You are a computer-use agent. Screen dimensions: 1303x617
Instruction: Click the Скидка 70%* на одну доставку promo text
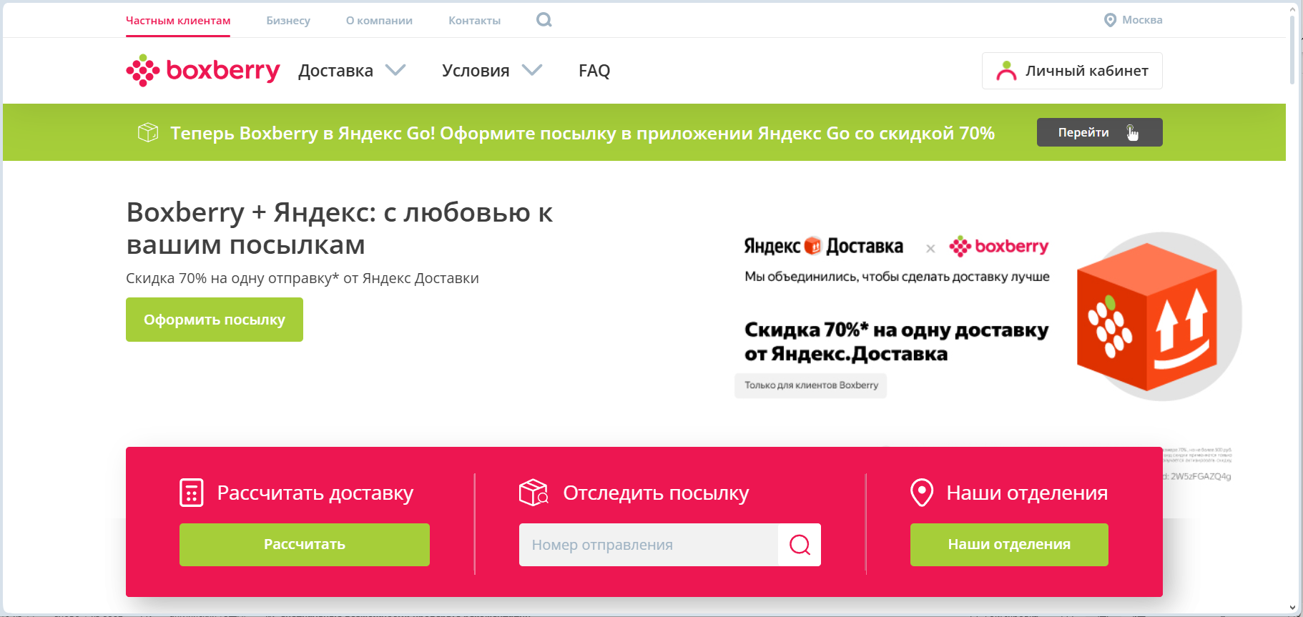click(x=896, y=342)
